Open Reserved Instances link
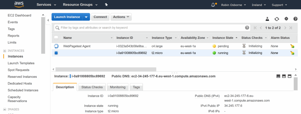Viewport: 301px width, 114px height. 22,77
